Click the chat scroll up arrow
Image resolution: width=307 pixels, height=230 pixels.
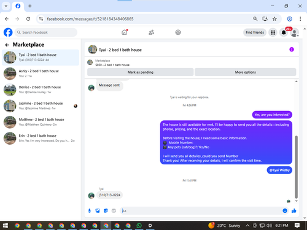pyautogui.click(x=296, y=82)
